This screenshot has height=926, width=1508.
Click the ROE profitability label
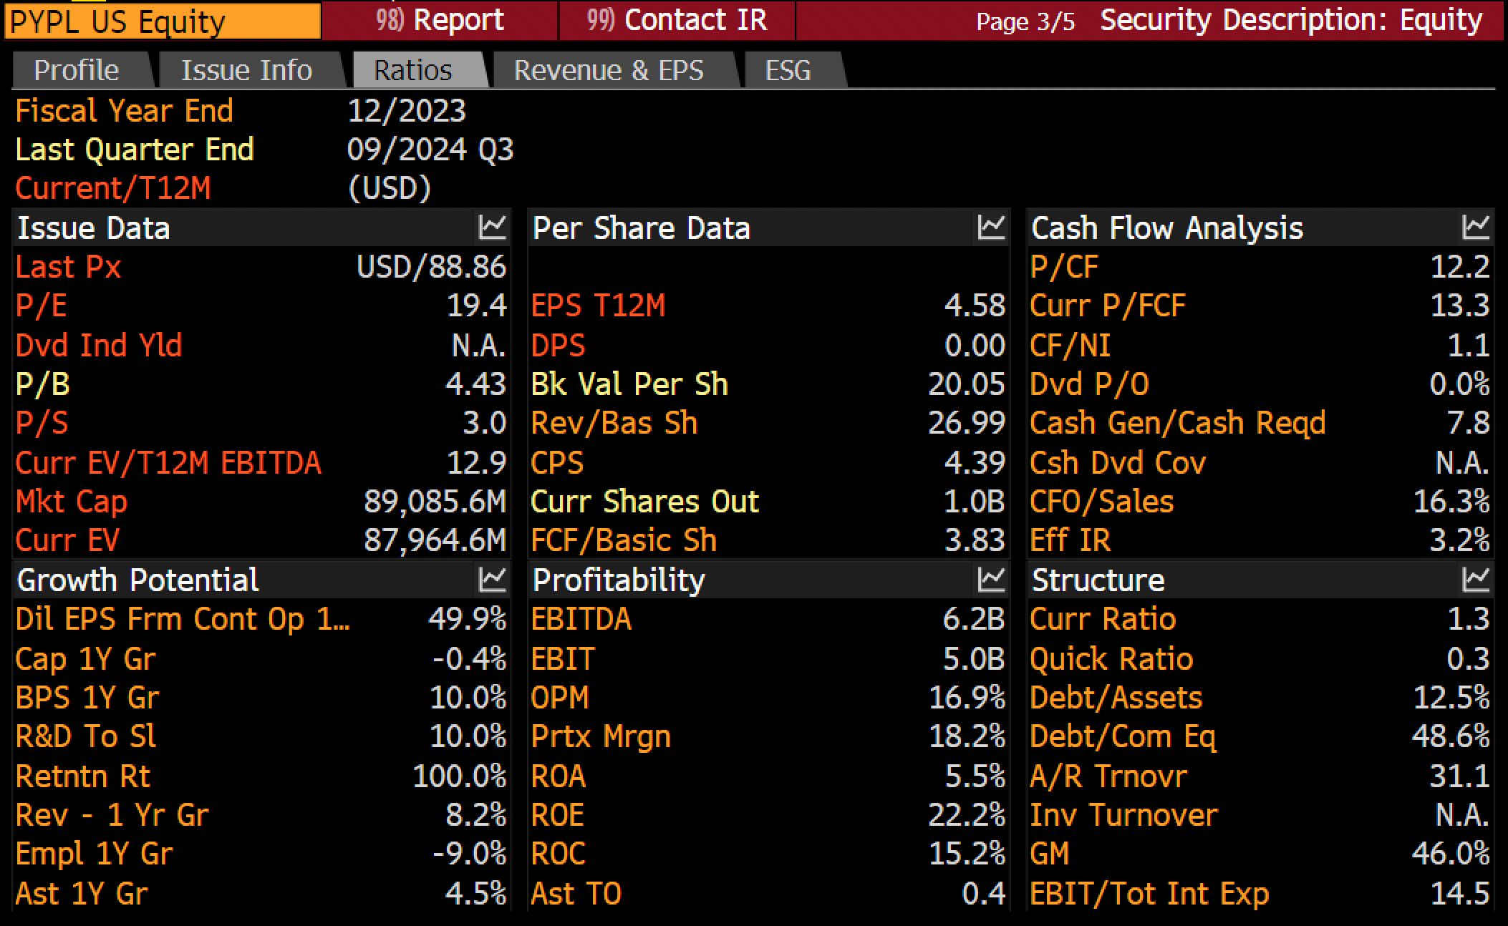[x=558, y=815]
